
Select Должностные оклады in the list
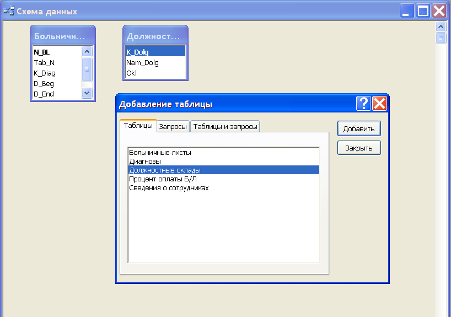223,170
